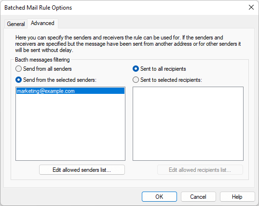The image size is (259, 206).
Task: Click inside the empty recipients listbox
Action: [188, 124]
